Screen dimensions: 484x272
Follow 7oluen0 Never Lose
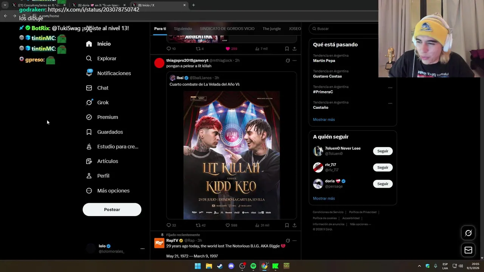[383, 151]
